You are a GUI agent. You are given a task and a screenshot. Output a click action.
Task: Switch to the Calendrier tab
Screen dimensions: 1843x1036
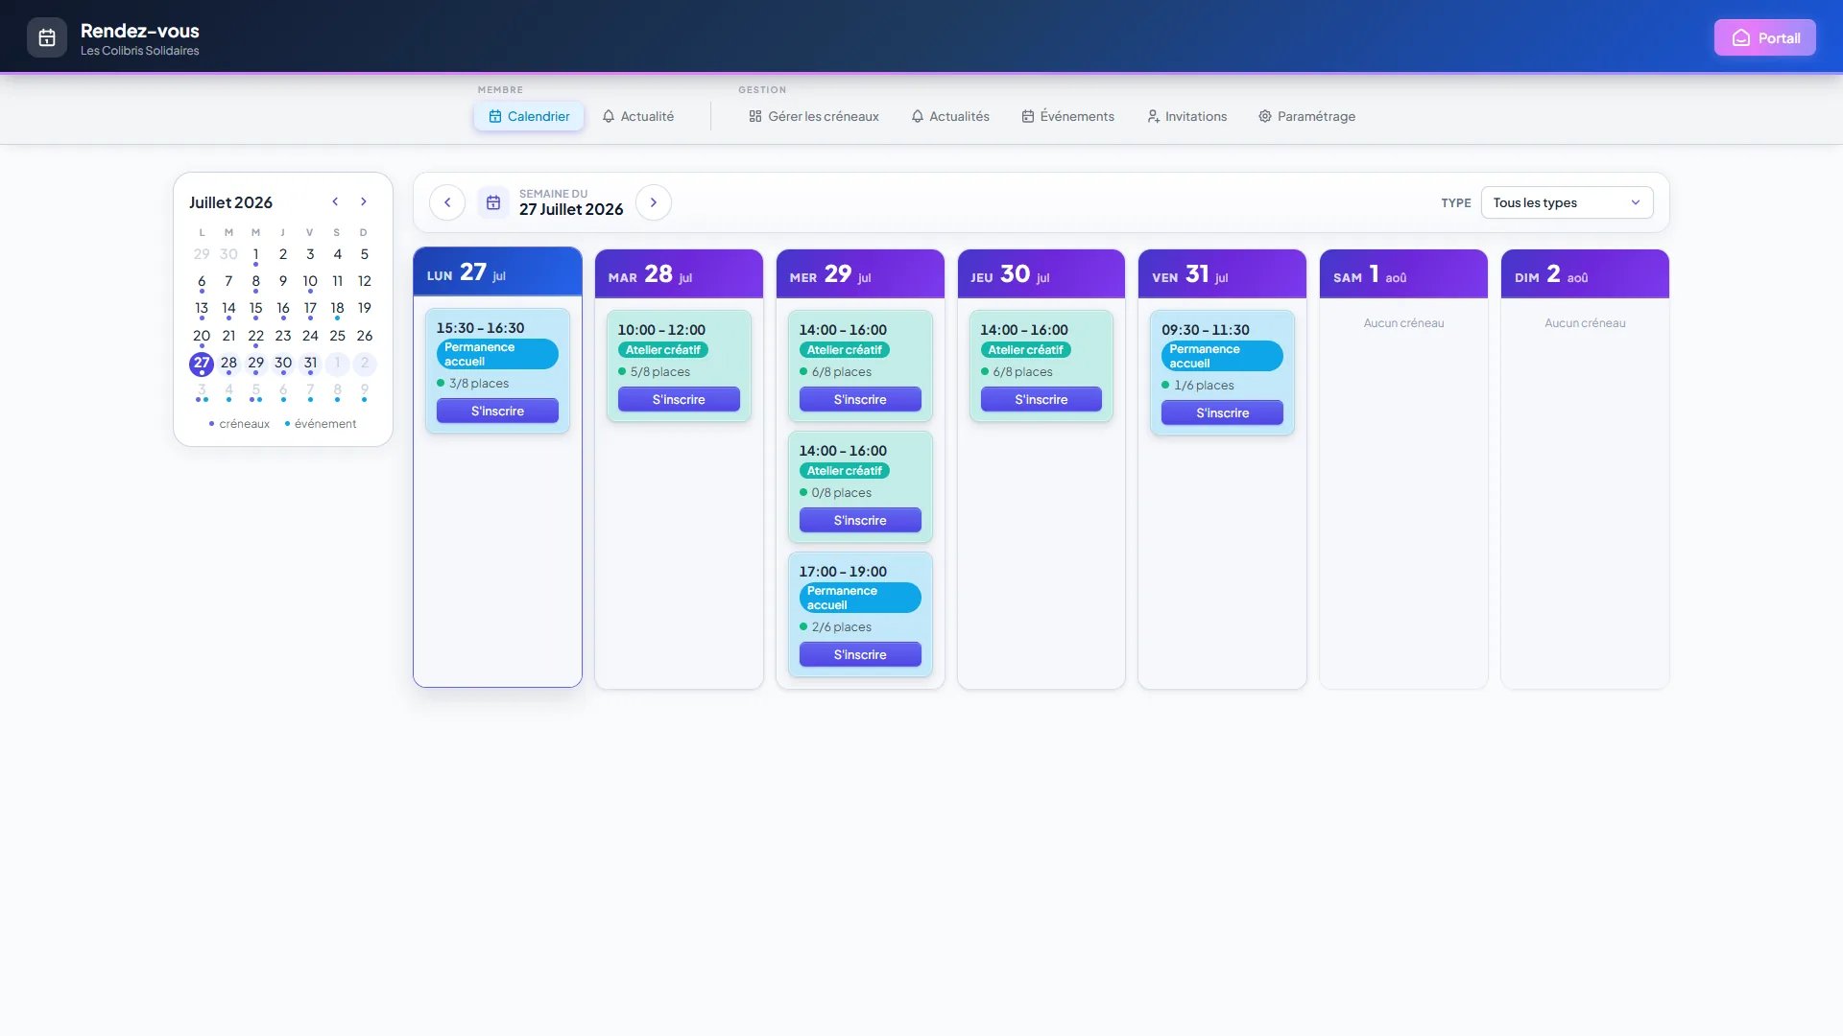[x=529, y=116]
